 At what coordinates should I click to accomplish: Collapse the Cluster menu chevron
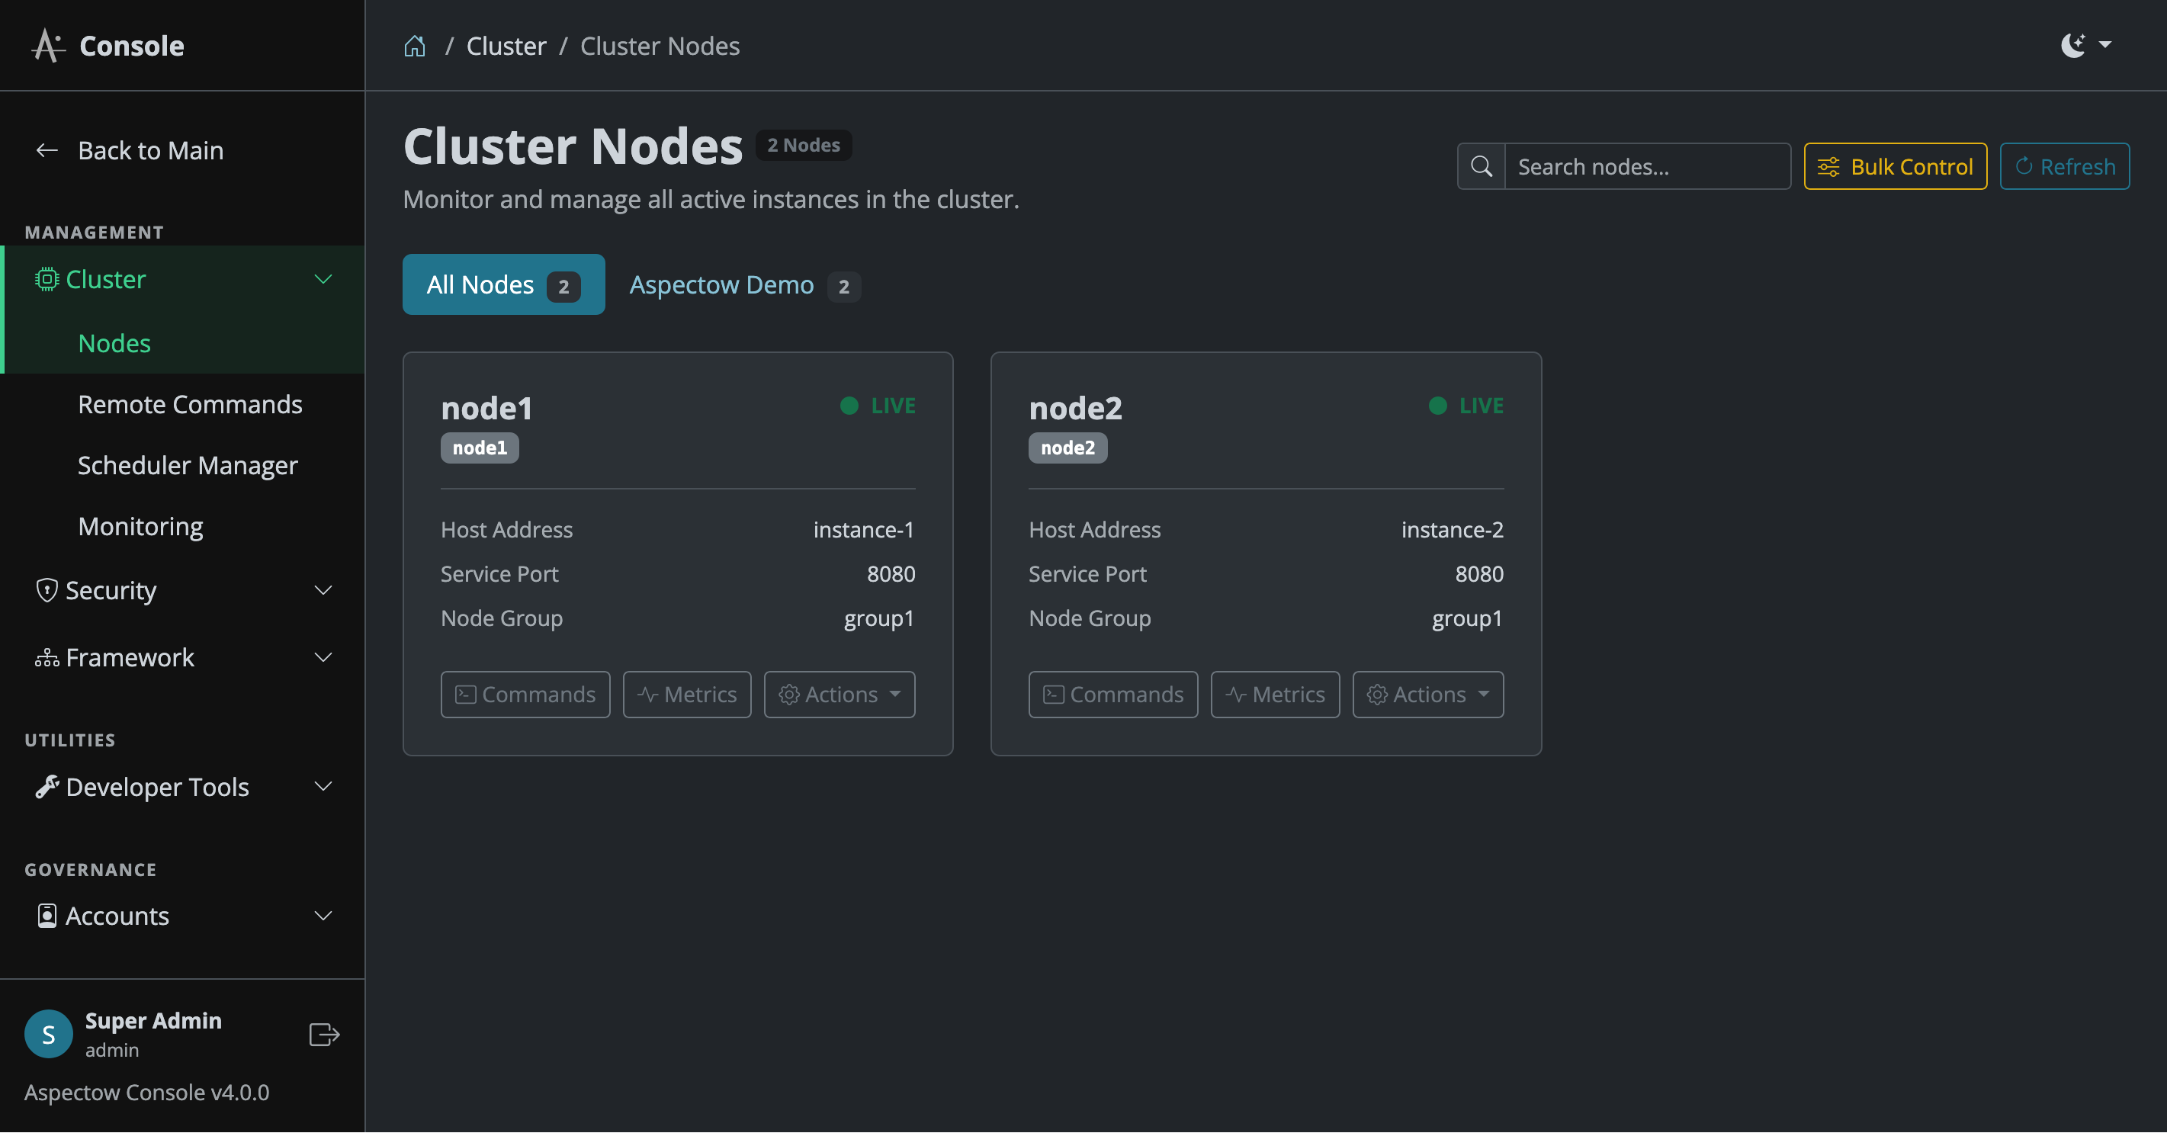pyautogui.click(x=323, y=279)
